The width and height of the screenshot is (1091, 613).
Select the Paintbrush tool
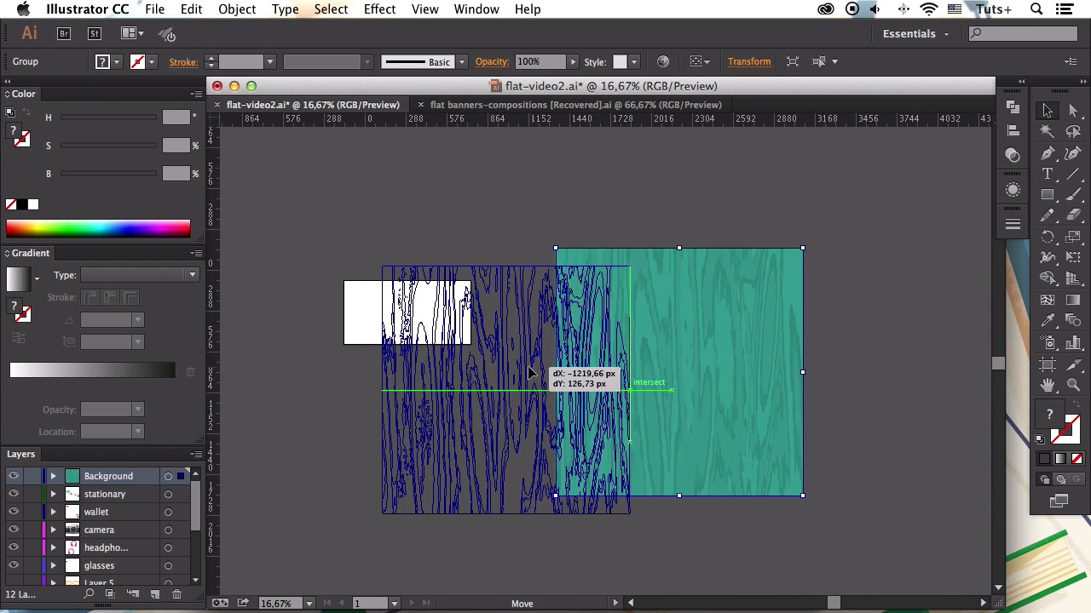click(x=1073, y=195)
